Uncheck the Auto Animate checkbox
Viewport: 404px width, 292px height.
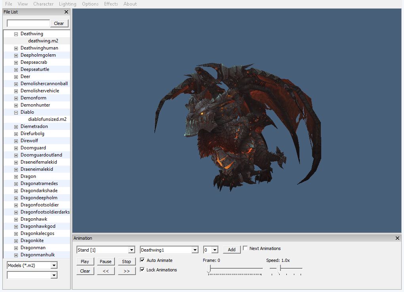[143, 260]
